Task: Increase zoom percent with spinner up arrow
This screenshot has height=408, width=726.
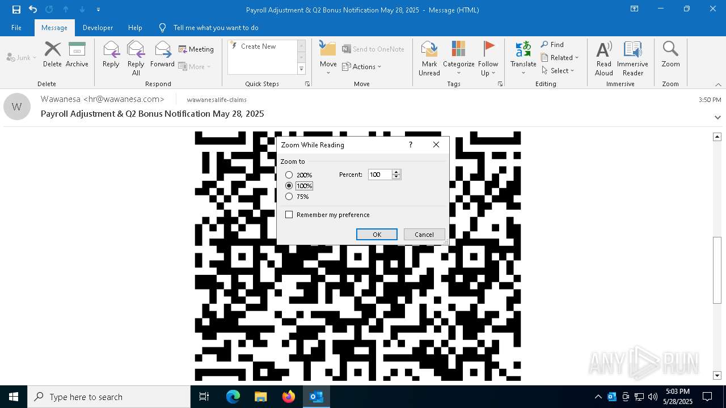Action: click(x=396, y=172)
